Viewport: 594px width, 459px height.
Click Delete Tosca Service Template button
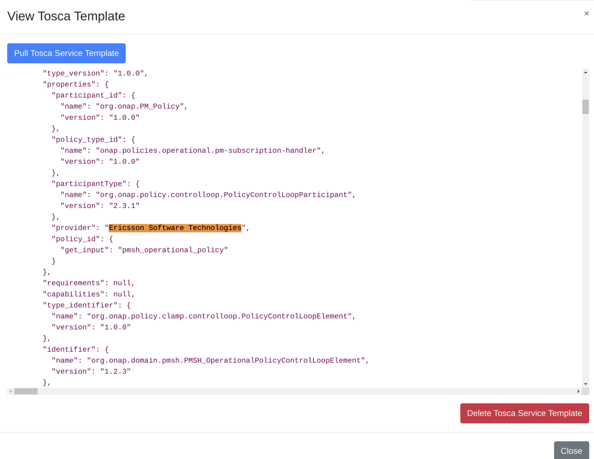524,413
